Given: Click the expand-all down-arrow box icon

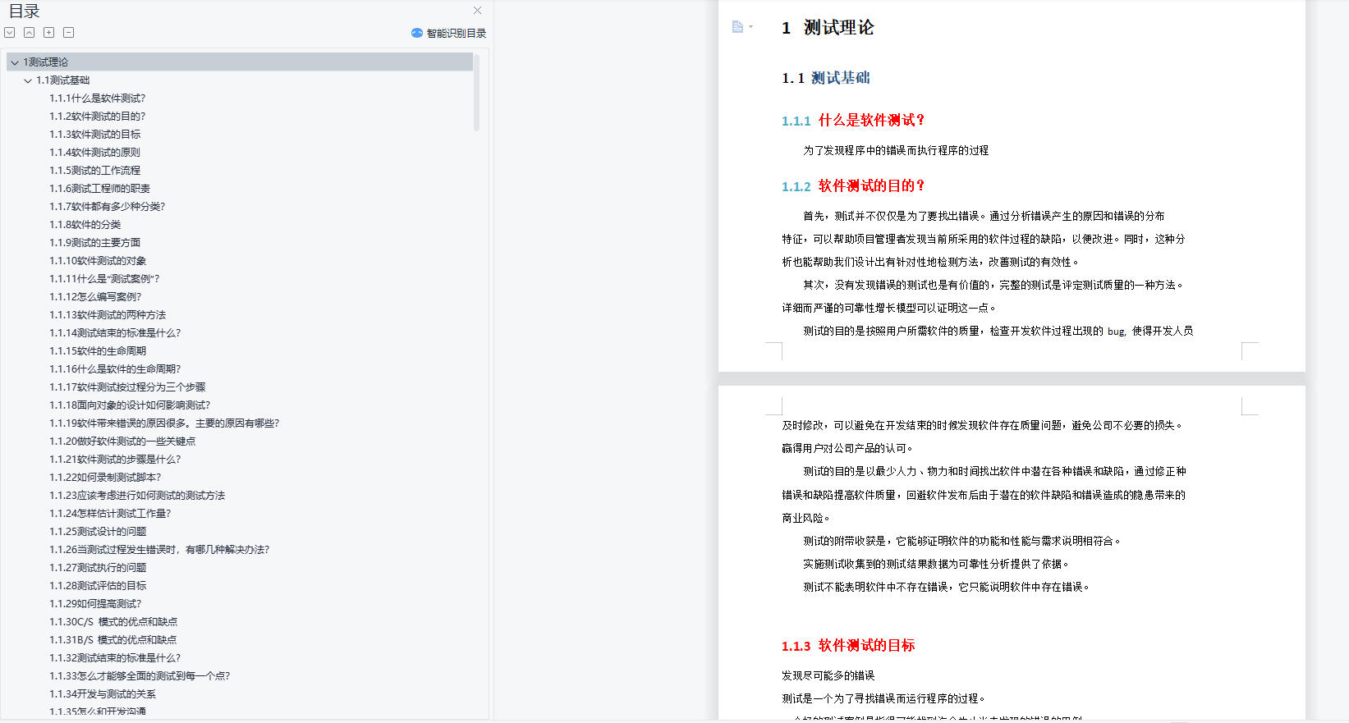Looking at the screenshot, I should 10,33.
